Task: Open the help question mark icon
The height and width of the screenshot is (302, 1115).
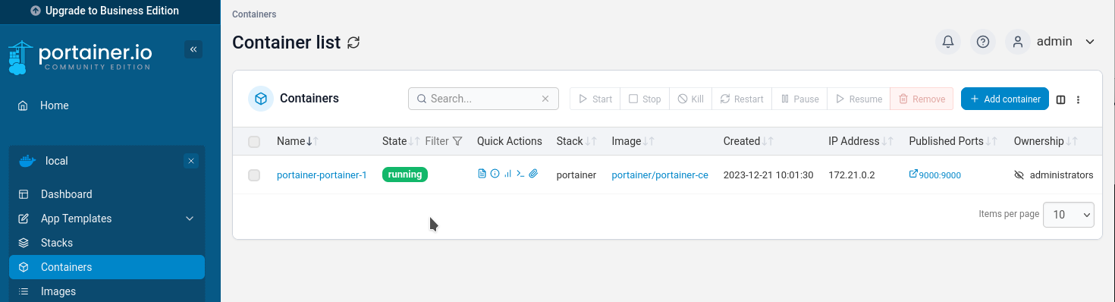Action: 983,42
